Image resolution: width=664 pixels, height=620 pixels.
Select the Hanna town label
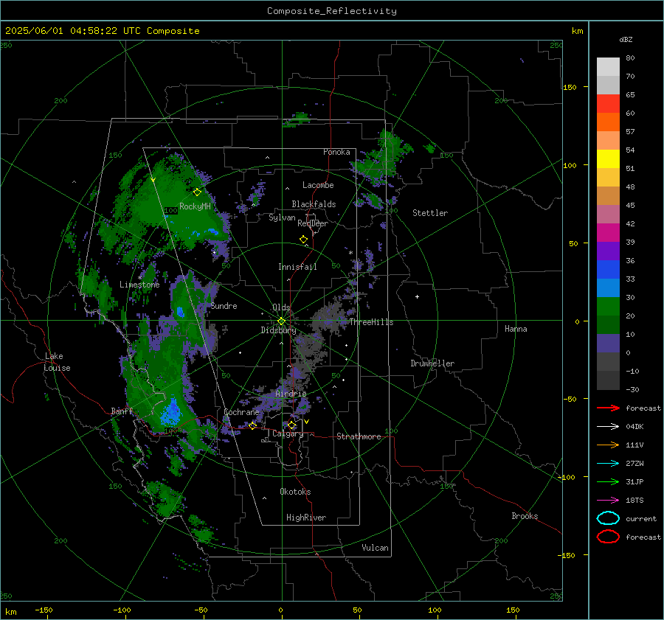point(516,329)
